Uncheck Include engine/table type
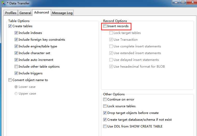Image resolution: width=197 pixels, height=136 pixels. coord(16,46)
